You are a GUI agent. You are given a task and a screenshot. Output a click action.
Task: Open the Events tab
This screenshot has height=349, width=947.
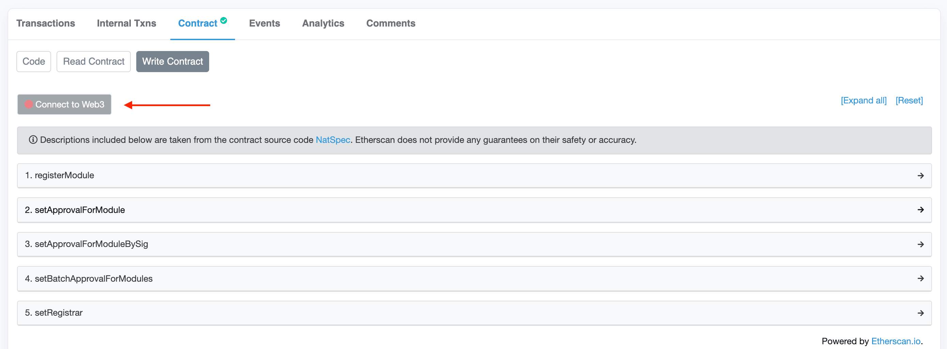[264, 23]
